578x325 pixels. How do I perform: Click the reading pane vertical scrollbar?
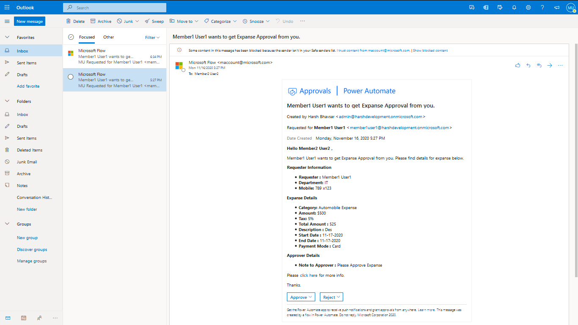pos(576,161)
